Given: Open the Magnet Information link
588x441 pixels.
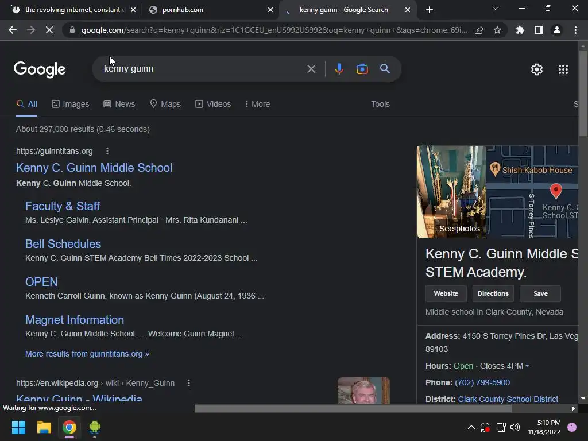Looking at the screenshot, I should pos(75,319).
